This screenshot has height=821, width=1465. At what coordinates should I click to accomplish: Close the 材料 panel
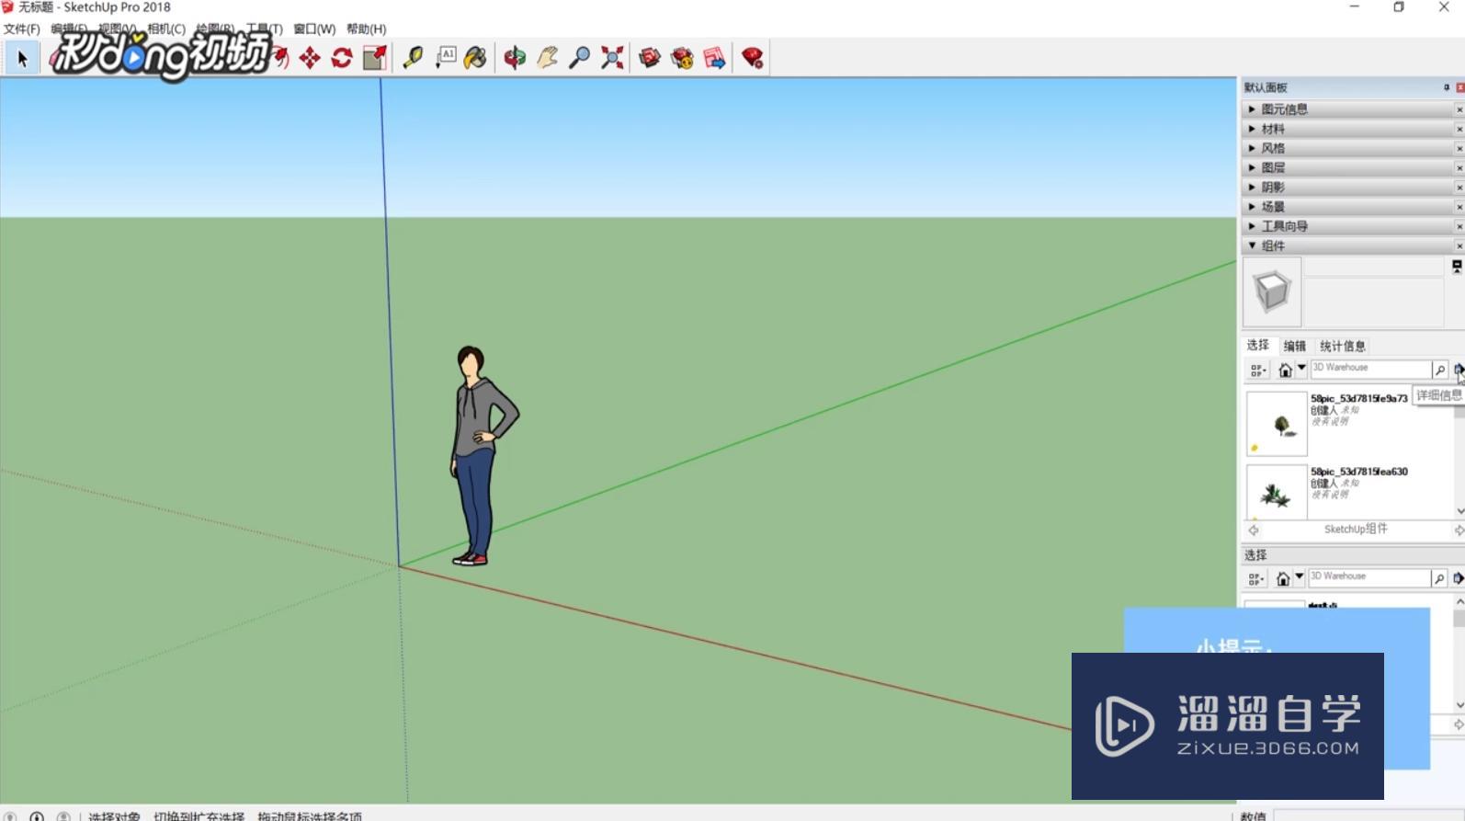1459,129
